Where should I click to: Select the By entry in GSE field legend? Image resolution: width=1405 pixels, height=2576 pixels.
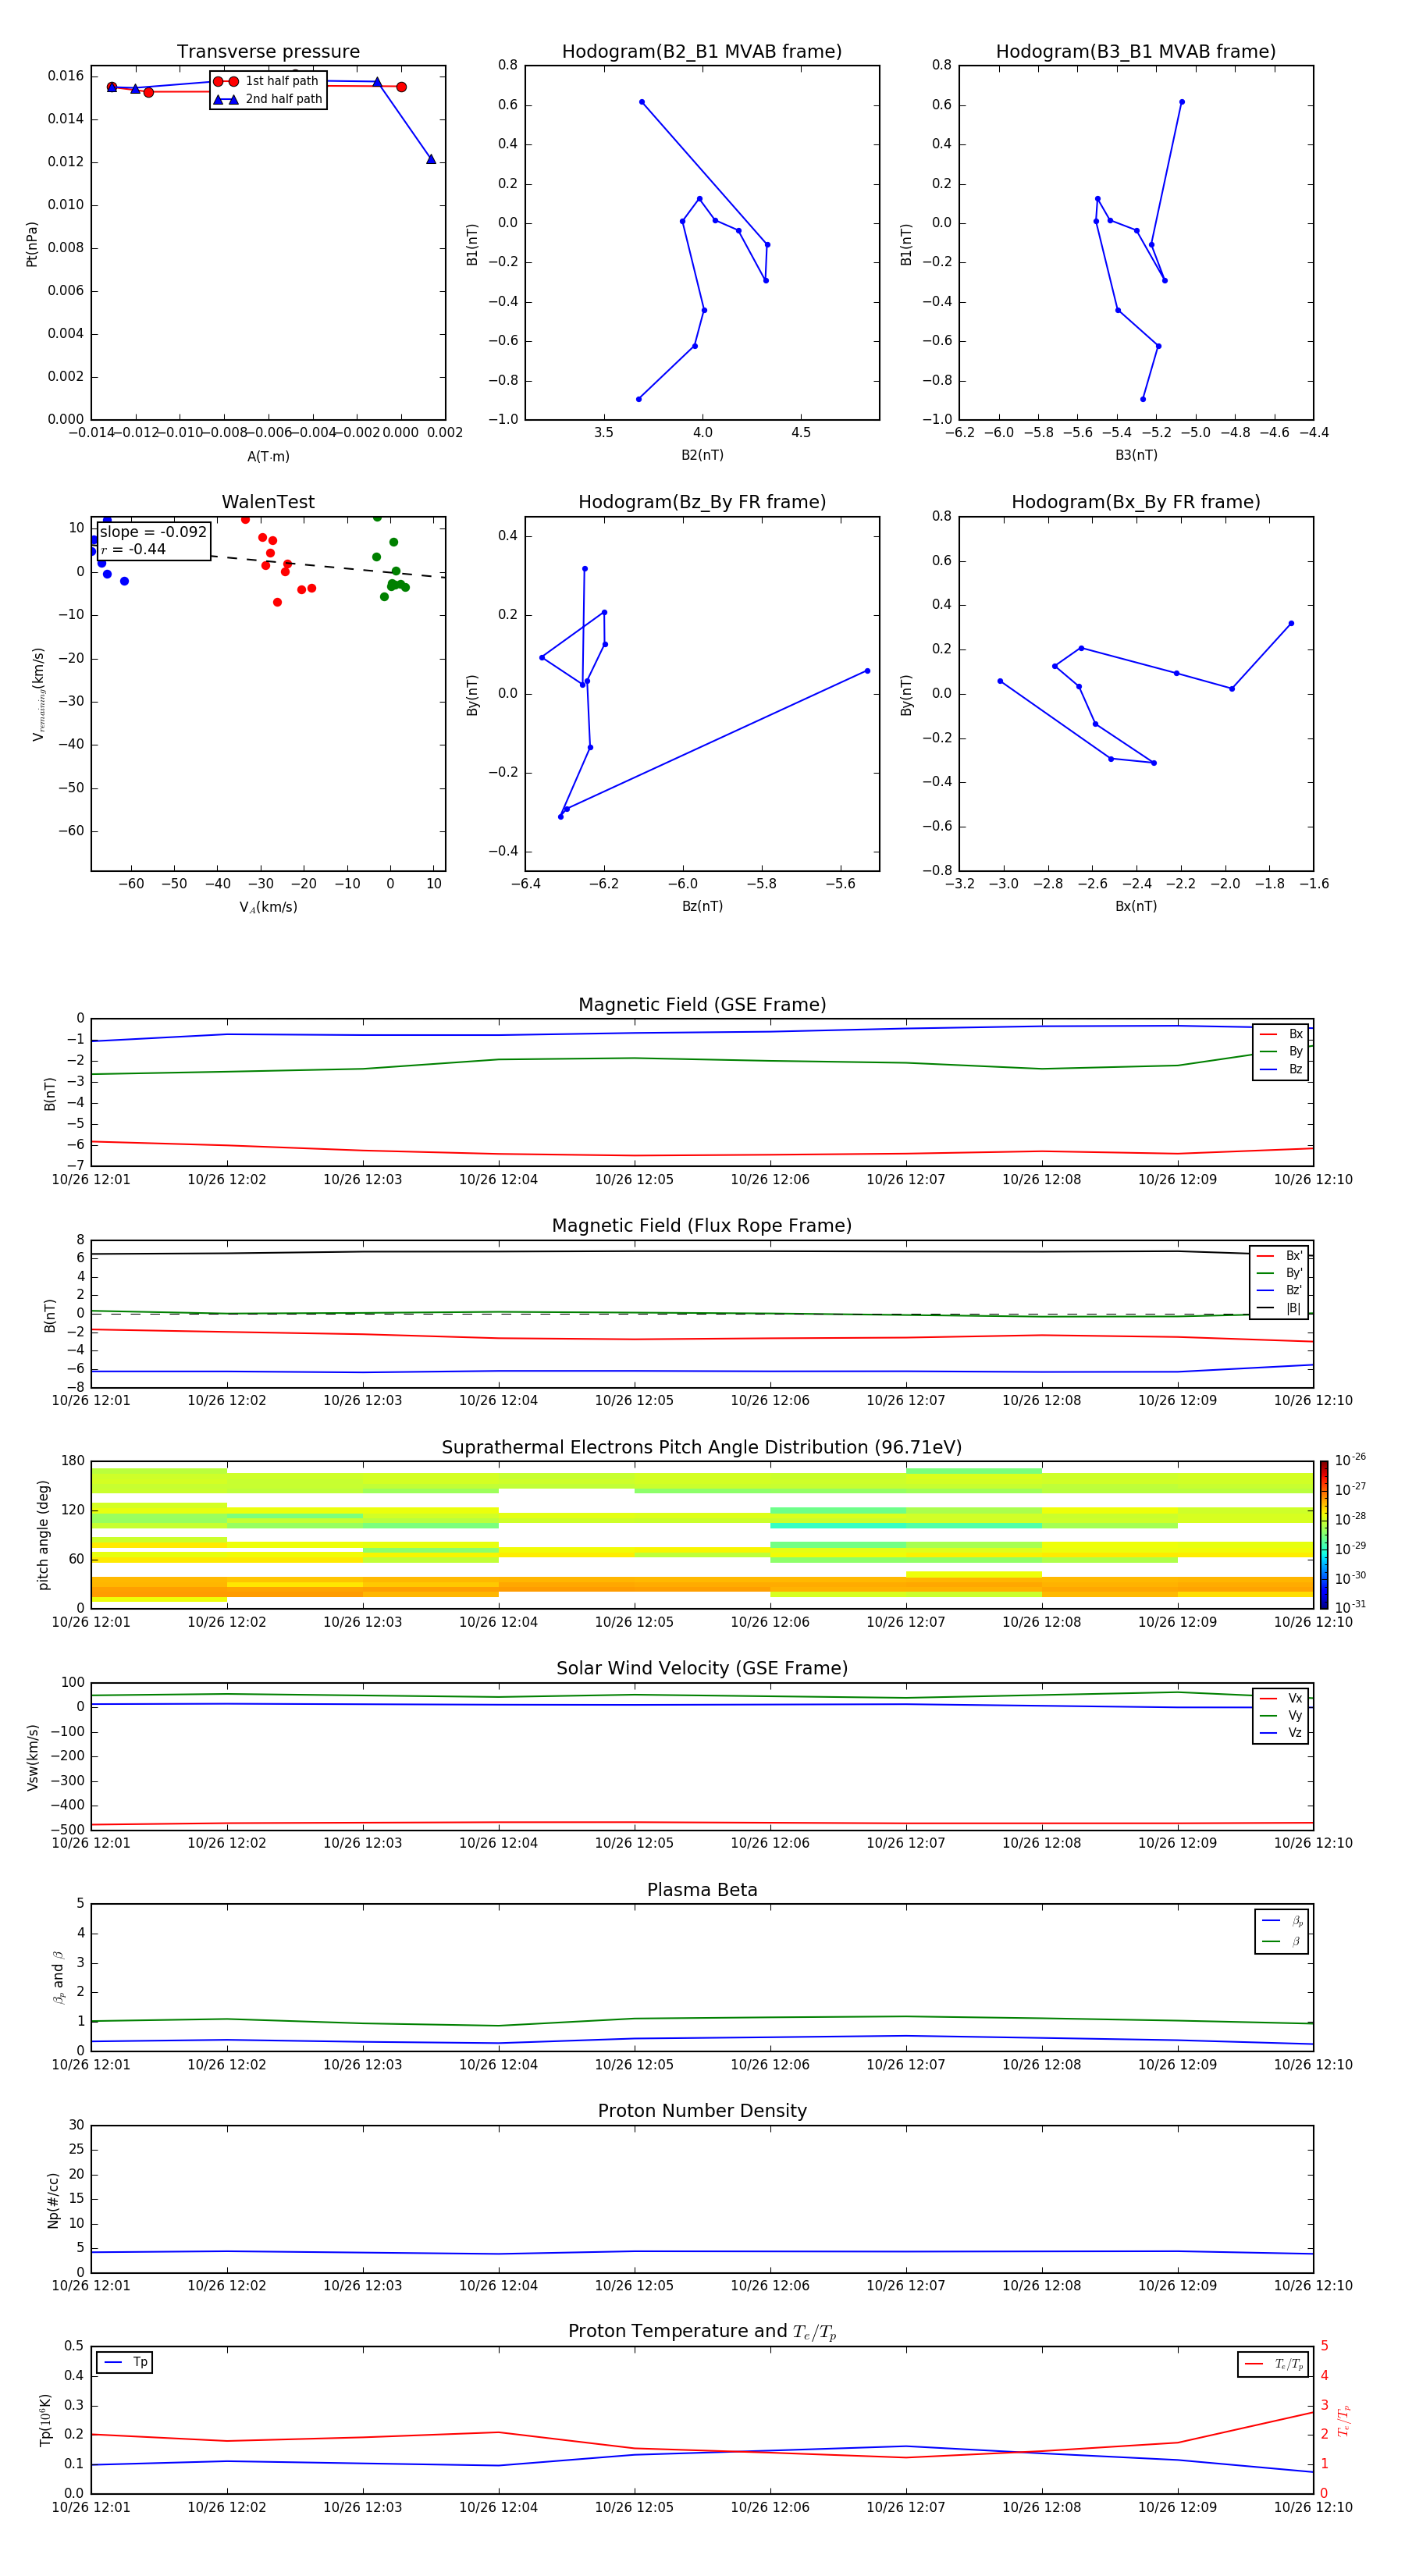1281,1051
